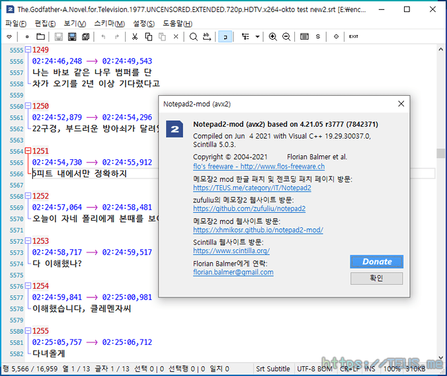Click the editor scrollbar up arrow
This screenshot has height=376, width=447.
441,50
